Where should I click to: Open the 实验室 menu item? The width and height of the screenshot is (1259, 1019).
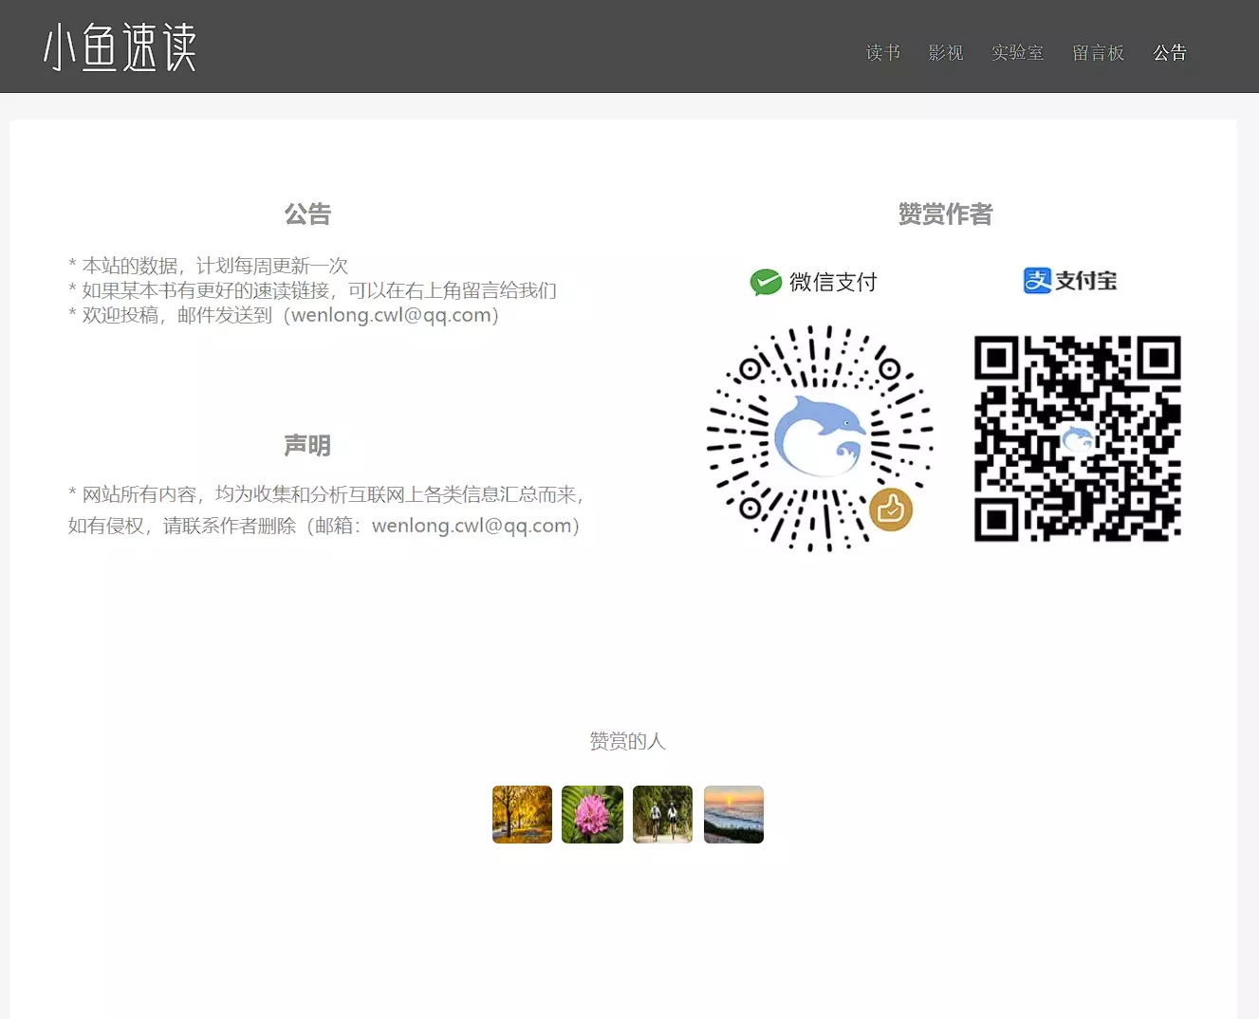[1017, 53]
